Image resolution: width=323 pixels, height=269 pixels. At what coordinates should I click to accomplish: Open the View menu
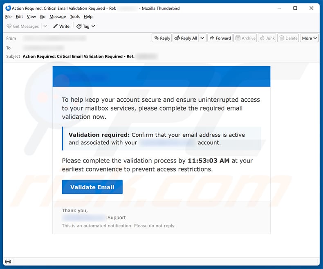coord(31,17)
